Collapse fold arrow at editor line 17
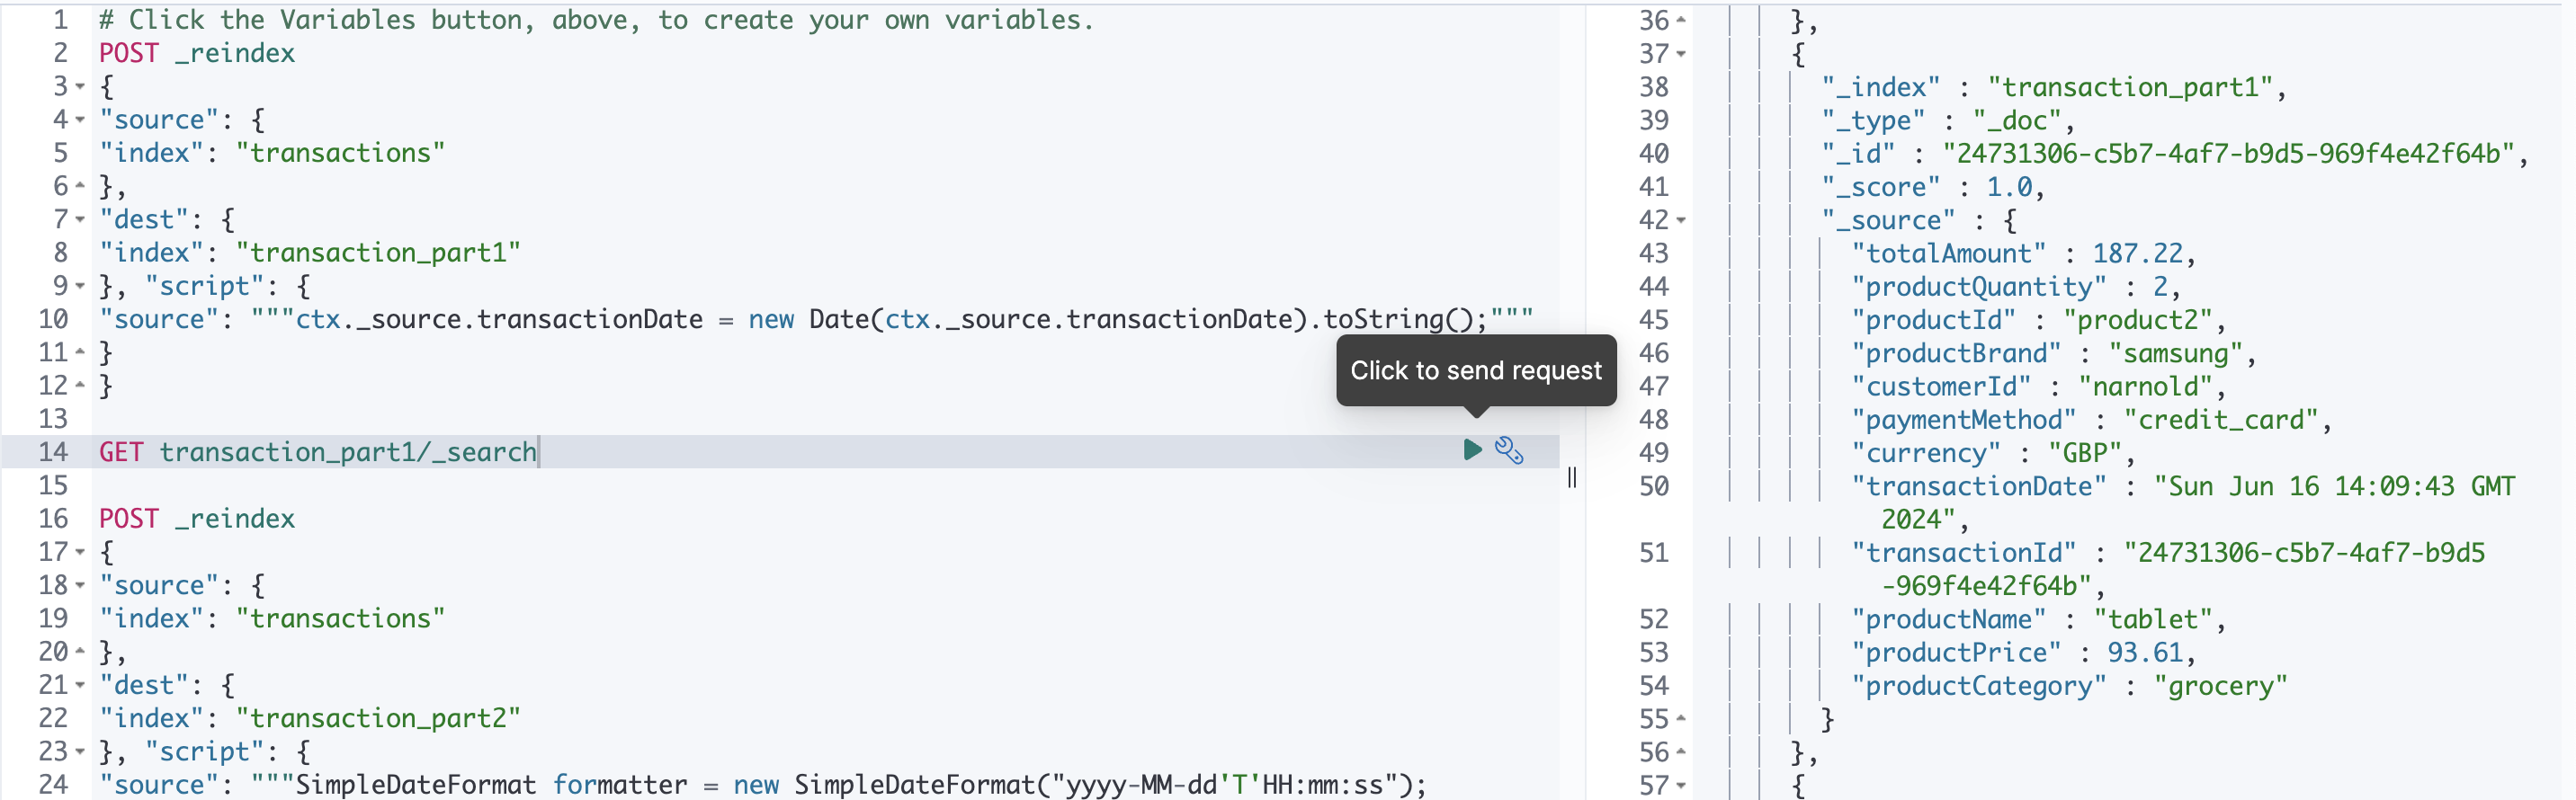2576x800 pixels. (x=80, y=552)
